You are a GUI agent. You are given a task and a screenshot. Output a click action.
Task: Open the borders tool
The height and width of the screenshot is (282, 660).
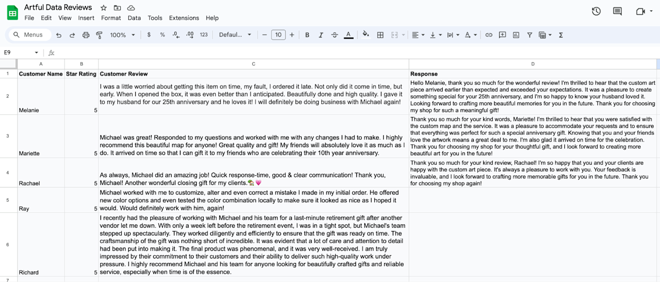tap(380, 35)
